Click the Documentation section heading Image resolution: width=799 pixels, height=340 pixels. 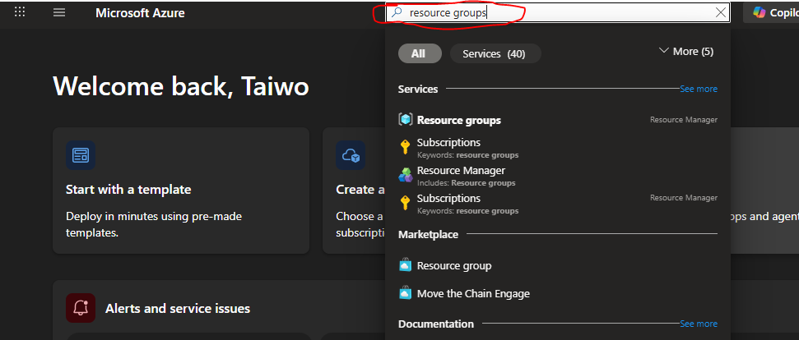click(435, 324)
